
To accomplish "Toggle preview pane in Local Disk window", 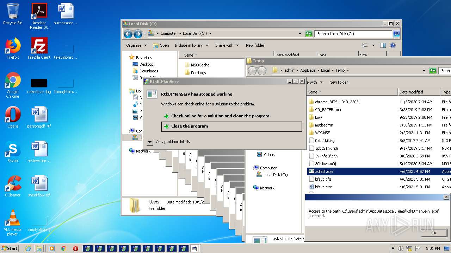I will [x=383, y=45].
